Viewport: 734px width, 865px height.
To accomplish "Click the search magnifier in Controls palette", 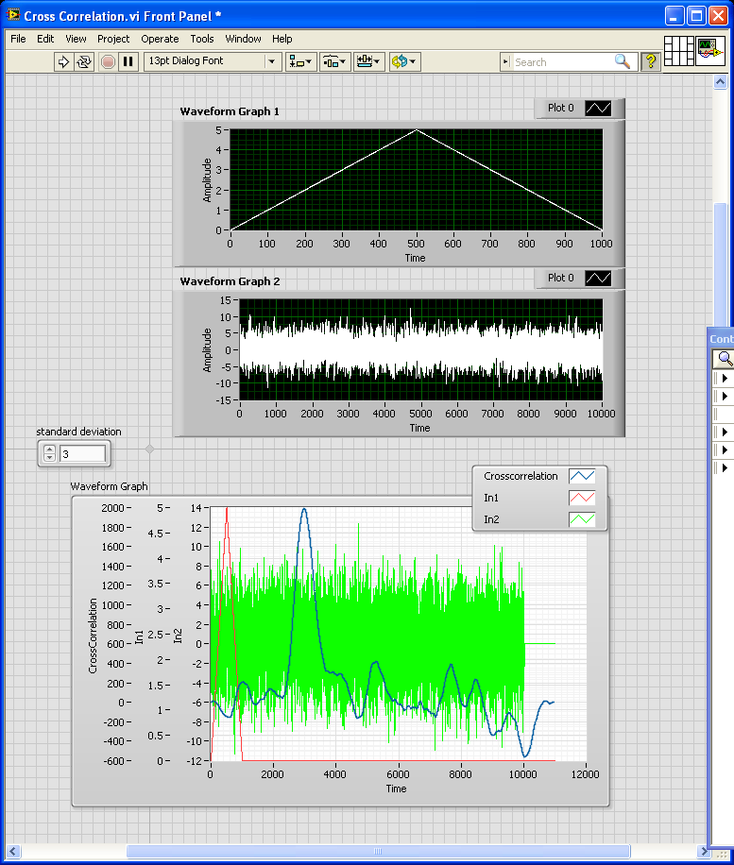I will pos(724,359).
